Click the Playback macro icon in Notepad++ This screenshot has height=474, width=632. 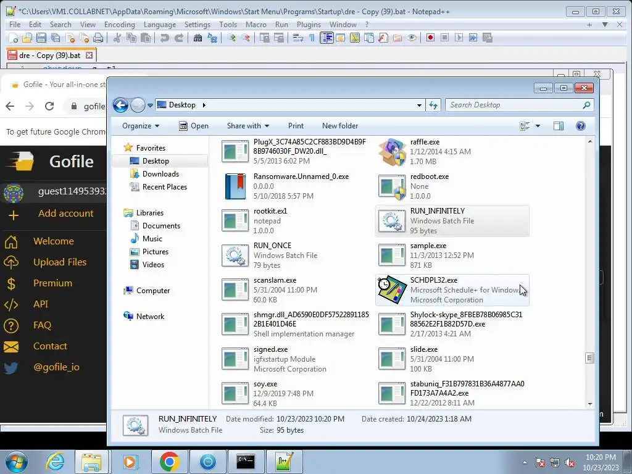[x=459, y=38]
